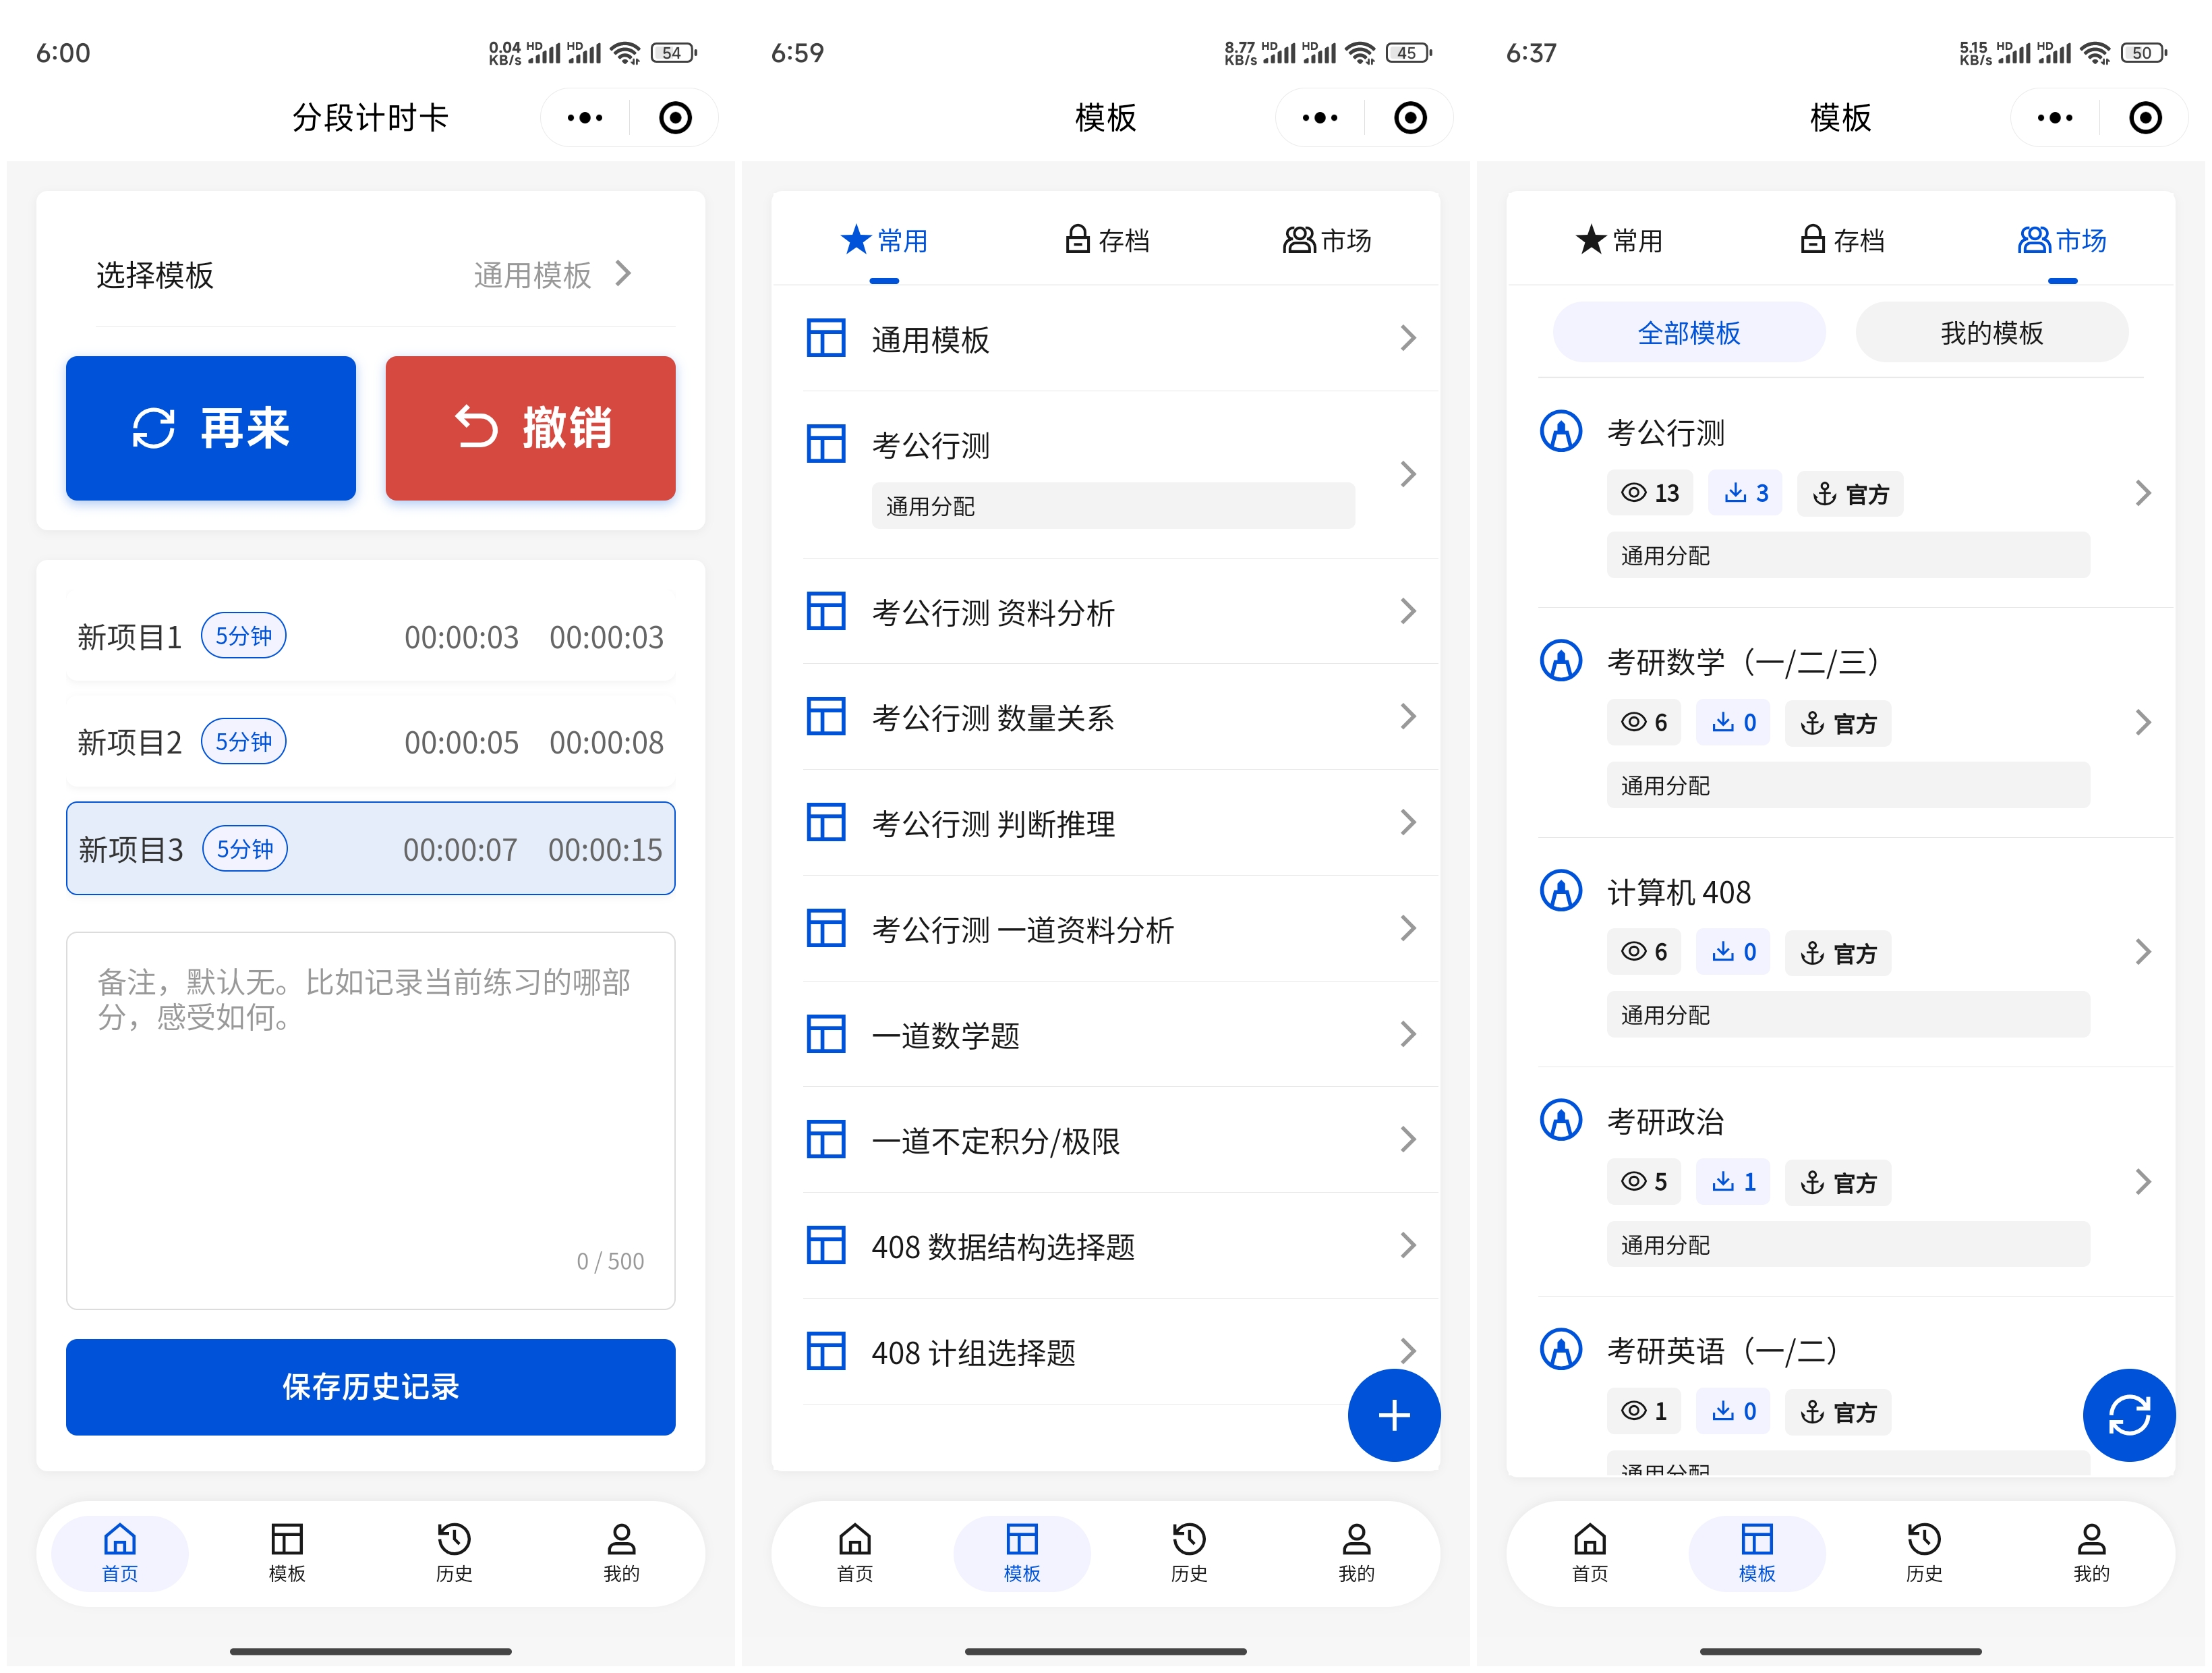Click the 5分钟 badge on 新项目2
The width and height of the screenshot is (2212, 1673).
click(x=244, y=741)
